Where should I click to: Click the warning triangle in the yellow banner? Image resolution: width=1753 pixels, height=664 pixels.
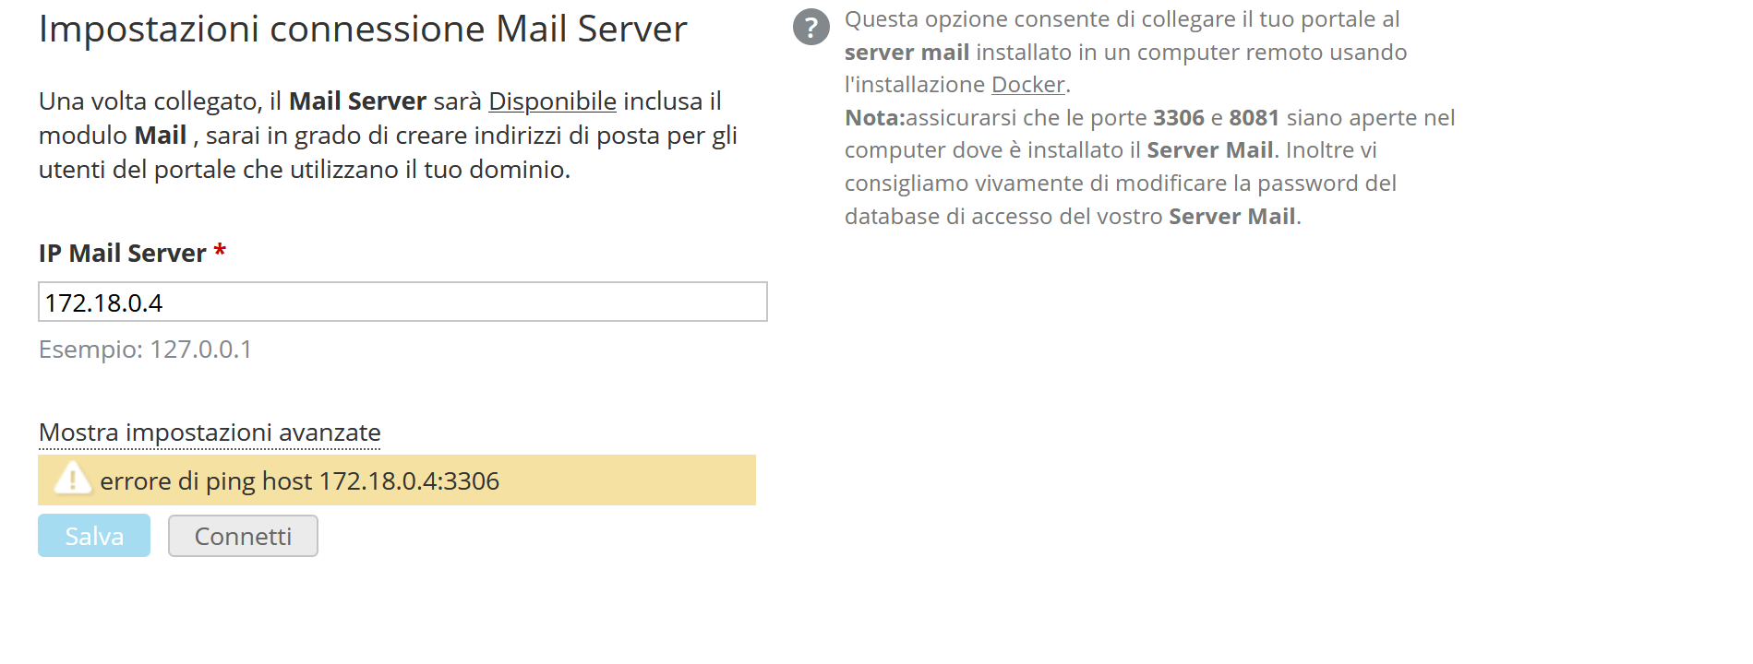tap(72, 479)
